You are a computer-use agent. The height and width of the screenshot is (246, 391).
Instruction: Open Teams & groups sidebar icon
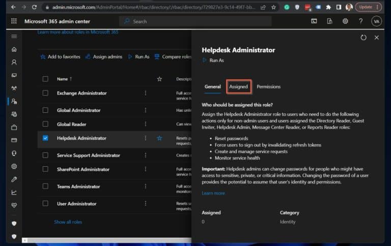click(x=14, y=88)
